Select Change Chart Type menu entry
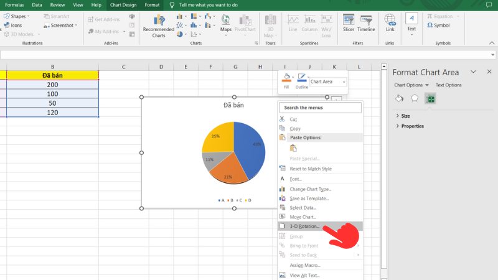The width and height of the screenshot is (498, 280). pos(310,189)
